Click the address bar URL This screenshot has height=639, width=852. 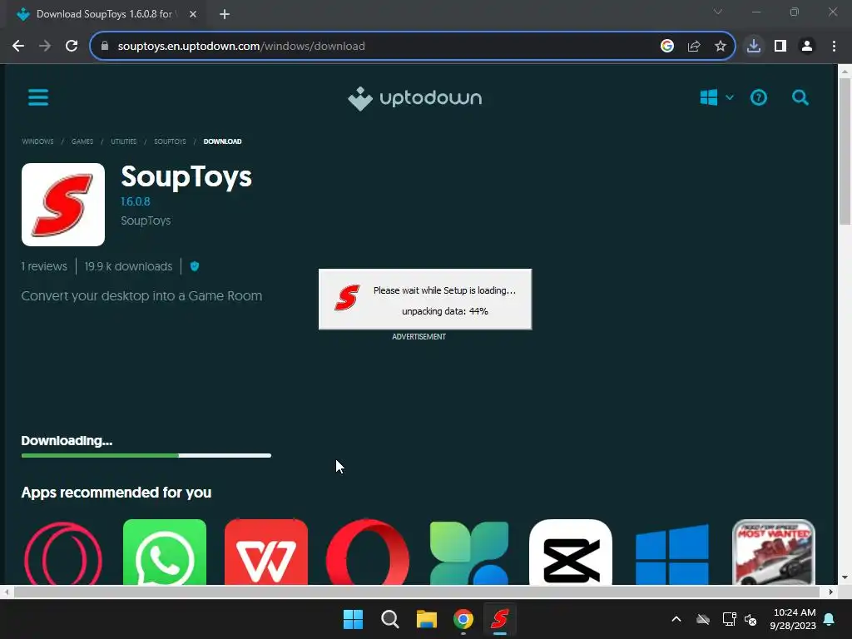(241, 47)
